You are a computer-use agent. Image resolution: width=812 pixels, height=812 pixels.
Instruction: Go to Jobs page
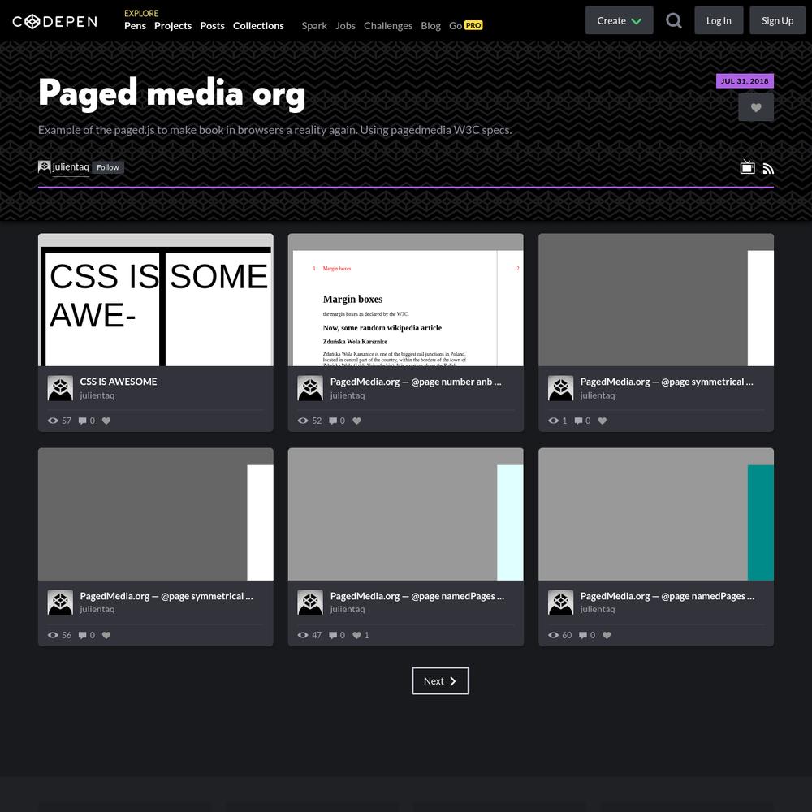(x=345, y=25)
